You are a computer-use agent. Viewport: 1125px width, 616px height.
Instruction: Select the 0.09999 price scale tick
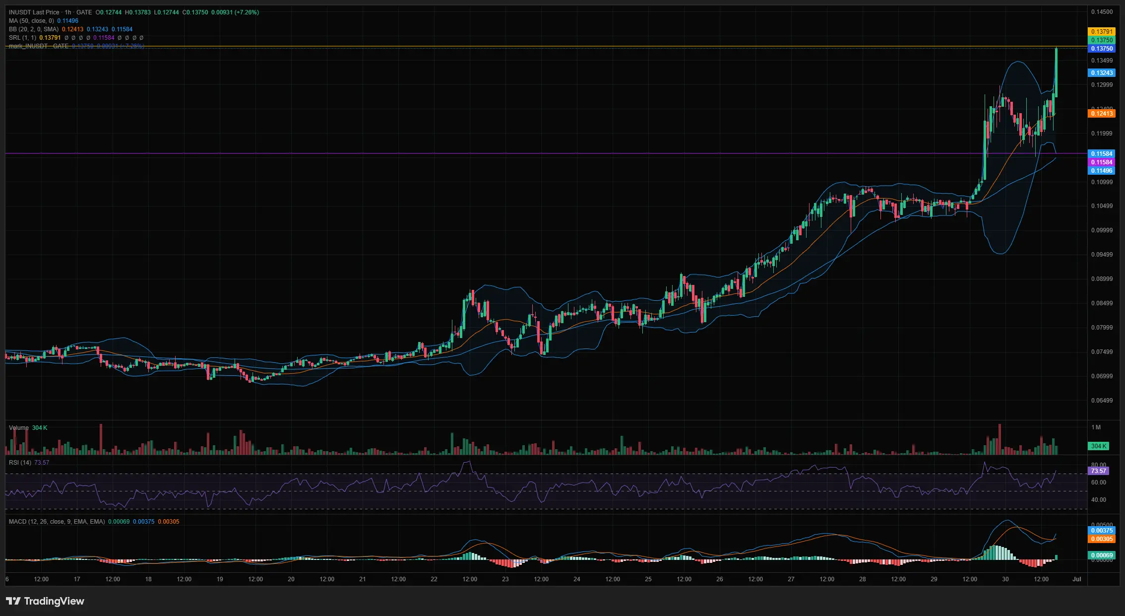[1102, 230]
